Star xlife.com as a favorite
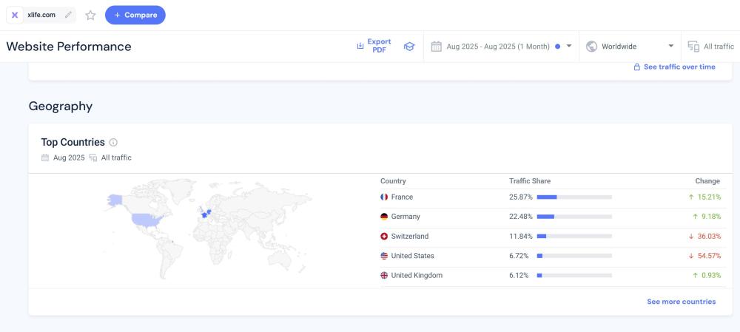The image size is (740, 332). click(90, 15)
